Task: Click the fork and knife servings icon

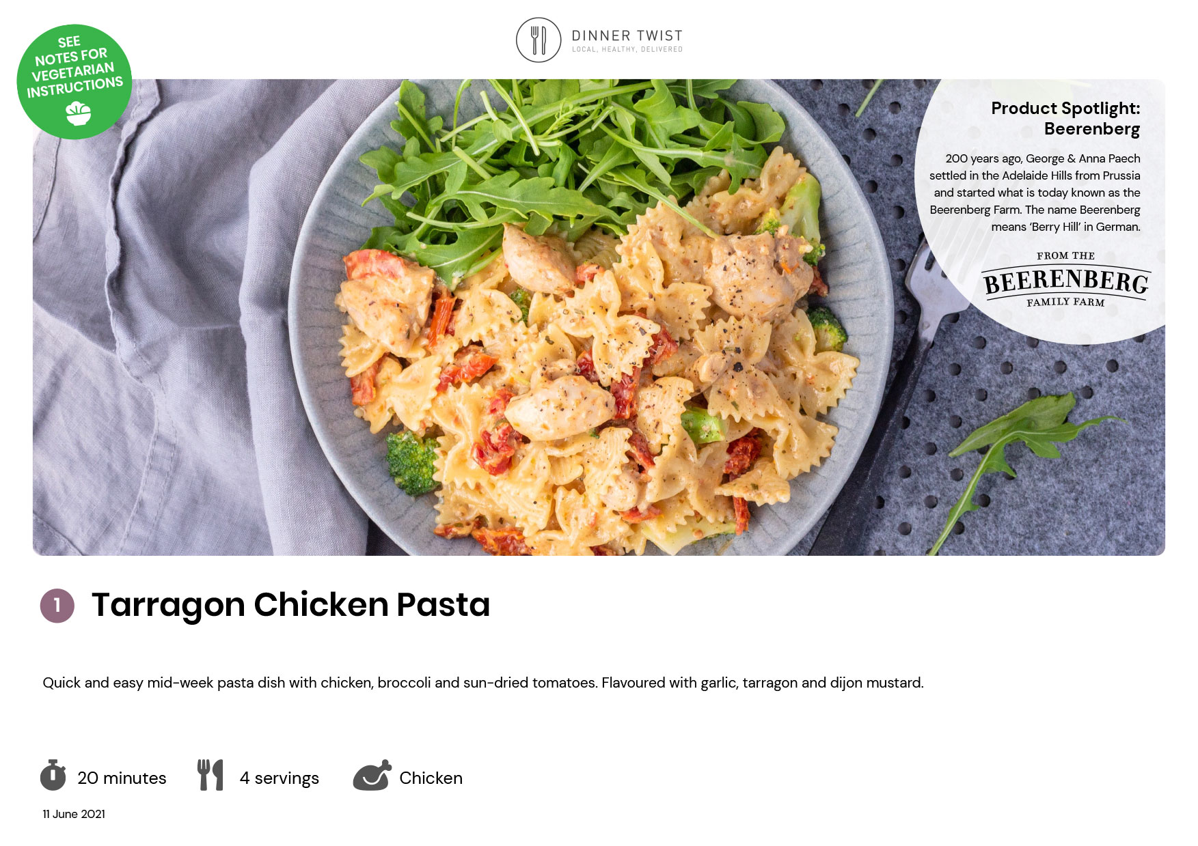Action: [x=210, y=775]
